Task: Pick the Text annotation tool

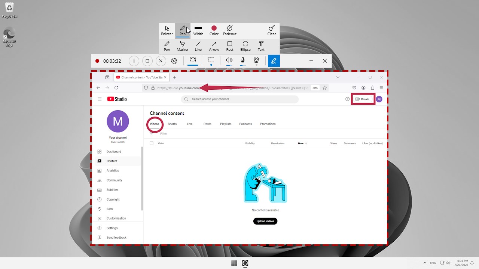Action: click(261, 46)
